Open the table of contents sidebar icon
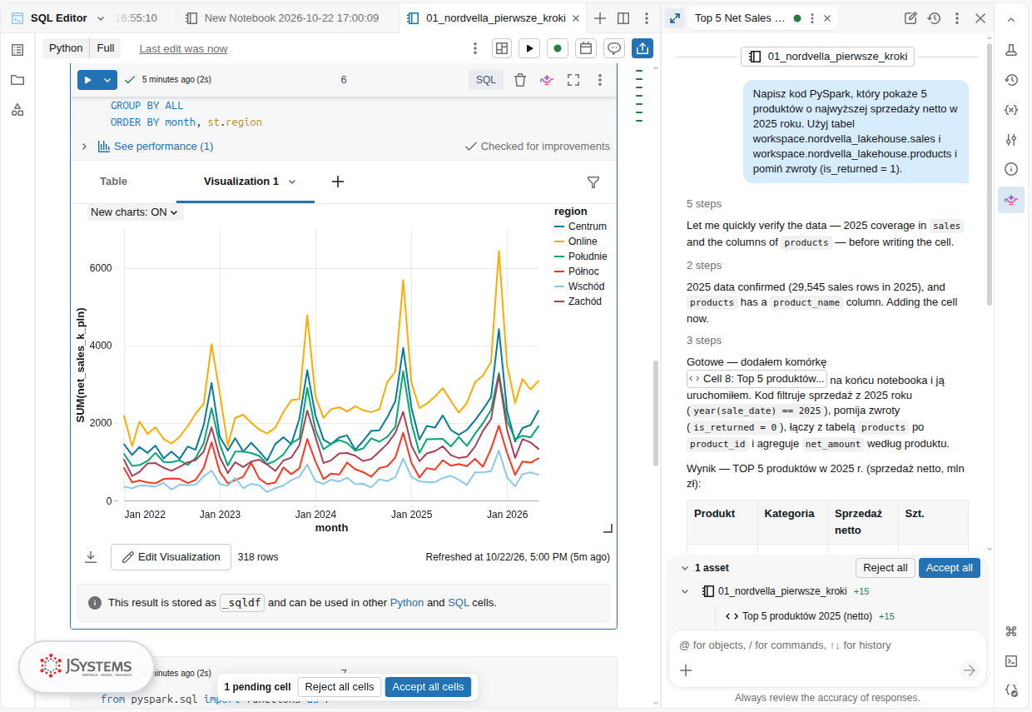 [17, 50]
